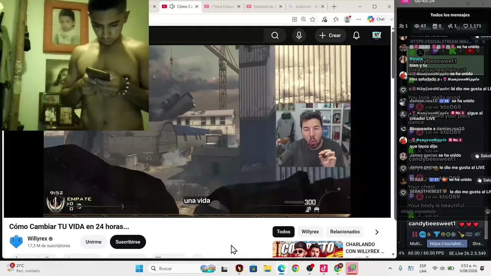The width and height of the screenshot is (491, 276).
Task: Close the 'I Tried Dropsh' tab
Action: pos(239,7)
